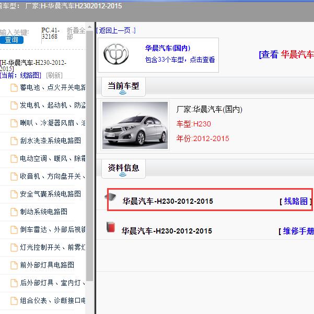Open 喇叭、冷凝器风扇 tree item

pos(53,123)
